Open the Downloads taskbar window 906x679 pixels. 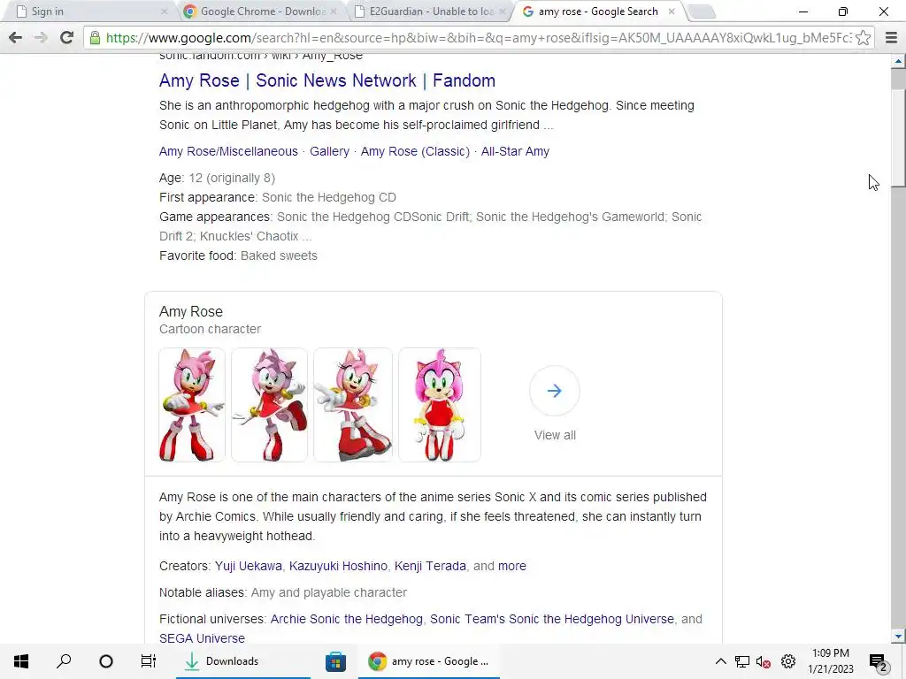242,661
